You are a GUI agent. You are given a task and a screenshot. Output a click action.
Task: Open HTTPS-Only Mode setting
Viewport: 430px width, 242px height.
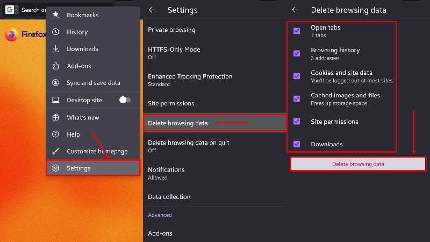coord(174,53)
